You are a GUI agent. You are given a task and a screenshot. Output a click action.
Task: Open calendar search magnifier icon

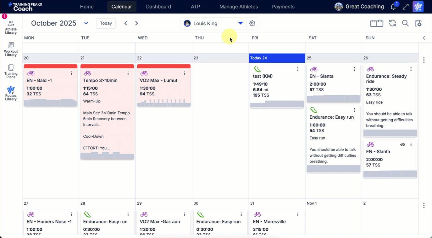[x=405, y=23]
